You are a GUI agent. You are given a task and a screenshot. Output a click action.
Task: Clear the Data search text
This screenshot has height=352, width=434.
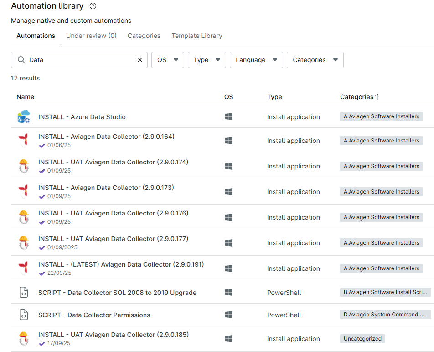[x=140, y=60]
